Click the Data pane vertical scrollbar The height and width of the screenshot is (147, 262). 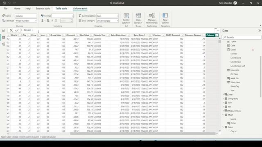(x=261, y=77)
